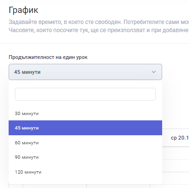The width and height of the screenshot is (189, 188).
Task: Choose the 60 минути option
Action: 85,142
